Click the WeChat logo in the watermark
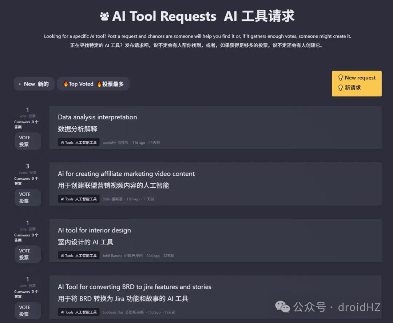This screenshot has width=393, height=323. (282, 307)
